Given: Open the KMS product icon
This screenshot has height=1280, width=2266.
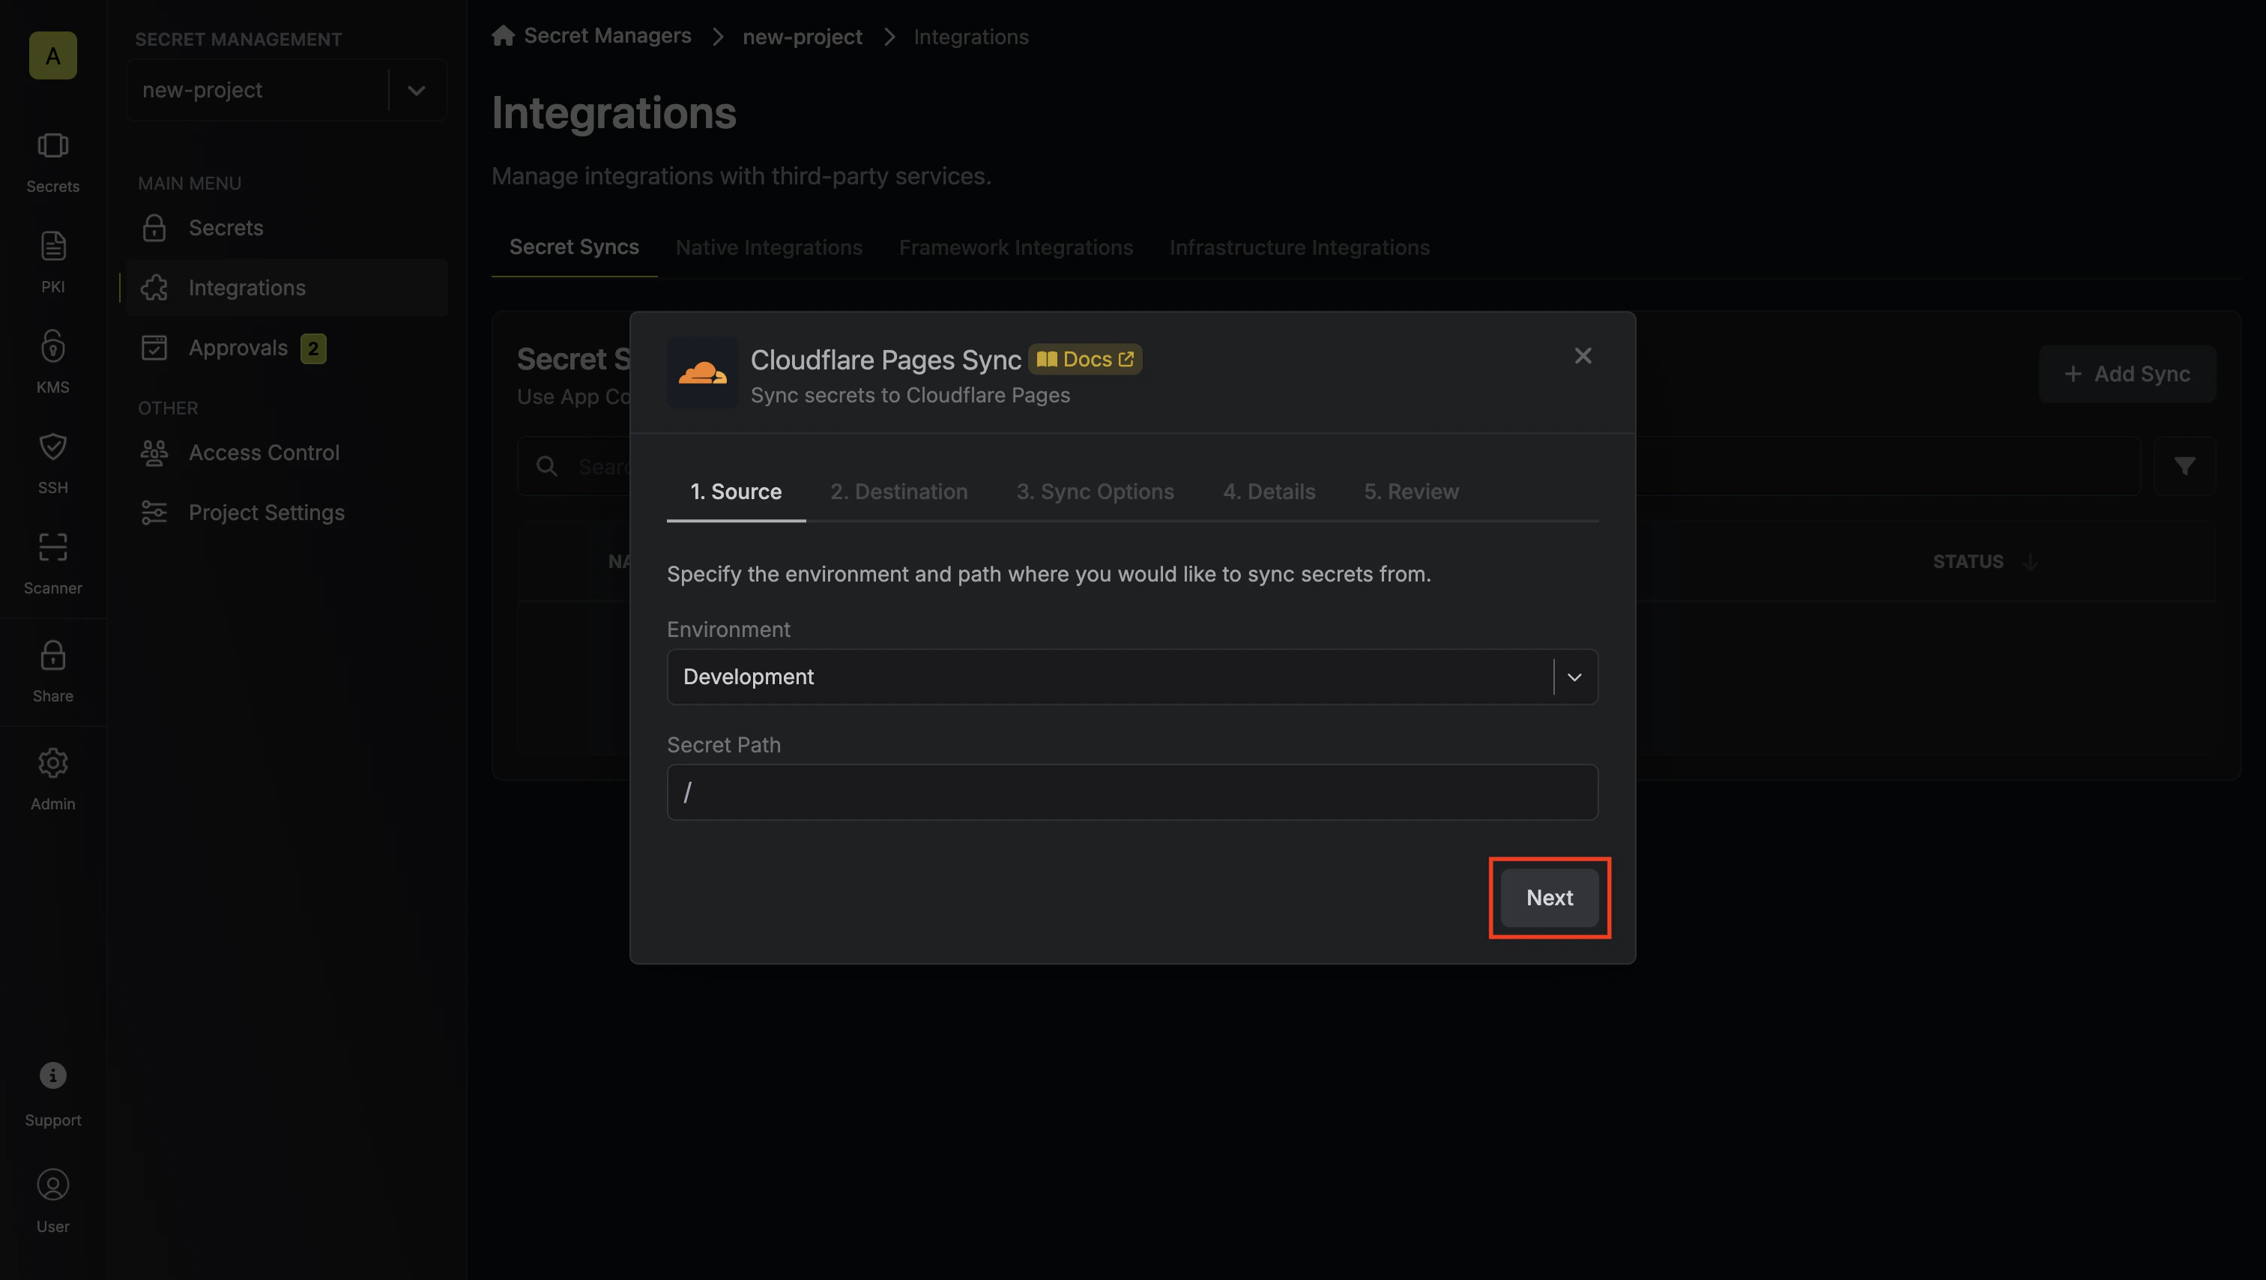Looking at the screenshot, I should point(52,363).
